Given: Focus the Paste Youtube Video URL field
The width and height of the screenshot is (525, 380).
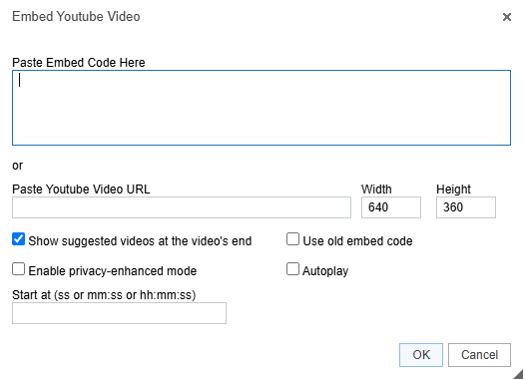Looking at the screenshot, I should click(x=182, y=207).
